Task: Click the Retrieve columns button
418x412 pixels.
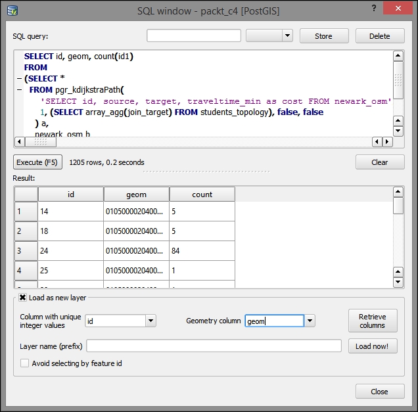Action: click(372, 321)
